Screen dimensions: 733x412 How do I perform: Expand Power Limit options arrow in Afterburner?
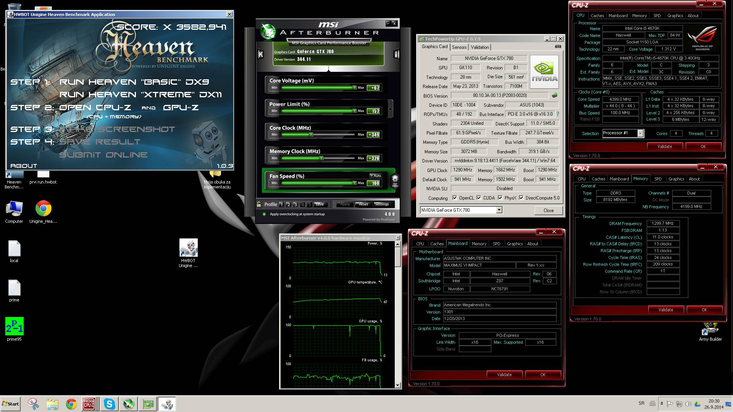pos(390,109)
